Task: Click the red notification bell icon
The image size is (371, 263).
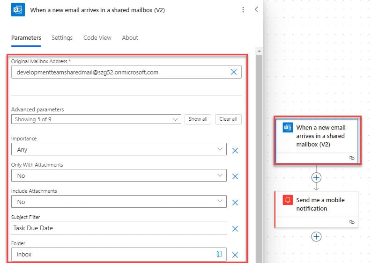Action: point(288,200)
